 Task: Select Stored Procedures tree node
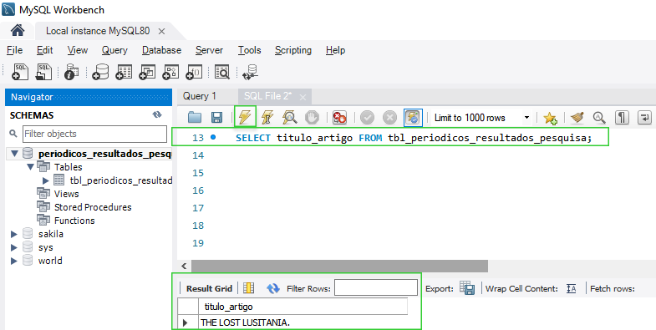(93, 207)
